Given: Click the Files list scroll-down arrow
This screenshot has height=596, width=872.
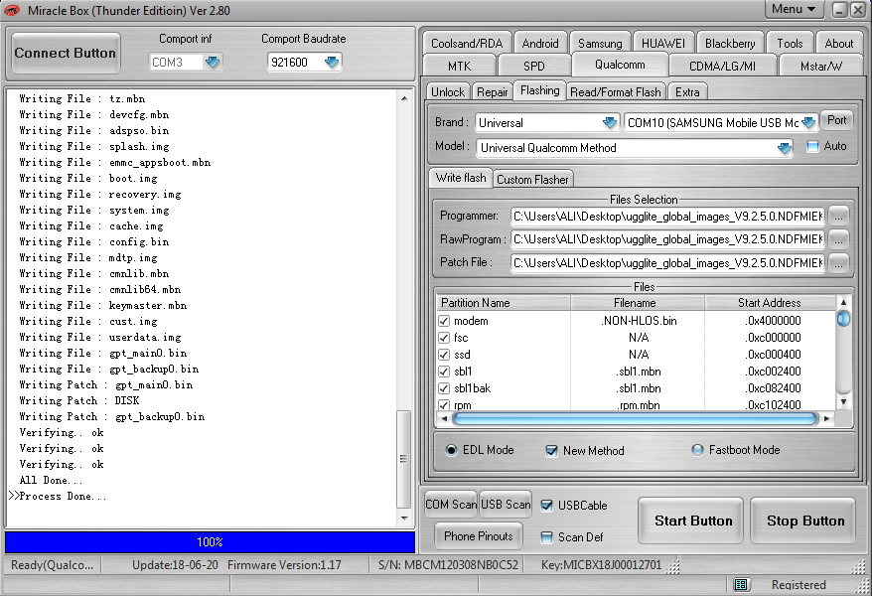Looking at the screenshot, I should point(843,401).
